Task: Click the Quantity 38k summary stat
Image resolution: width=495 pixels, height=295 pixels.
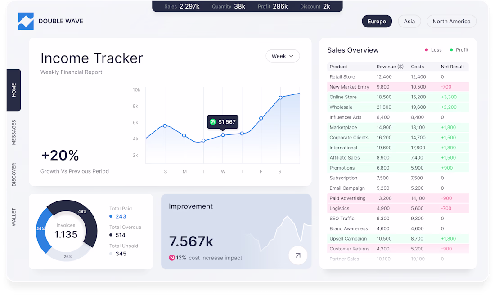Action: click(229, 7)
